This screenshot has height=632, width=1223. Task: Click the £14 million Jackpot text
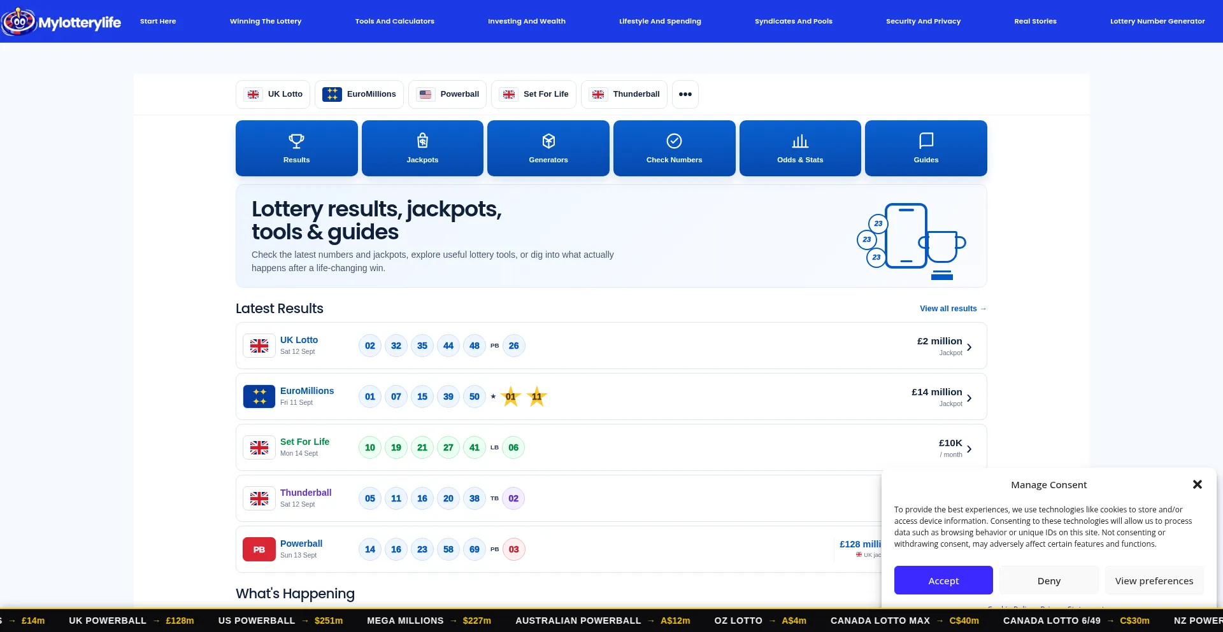click(937, 397)
